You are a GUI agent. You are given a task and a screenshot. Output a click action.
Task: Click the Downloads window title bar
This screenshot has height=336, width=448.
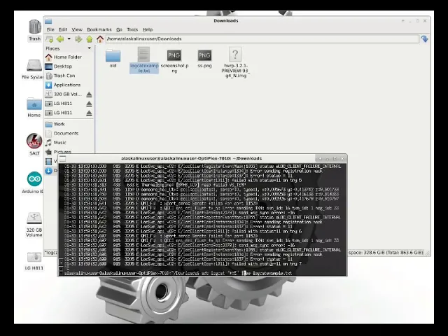(225, 20)
